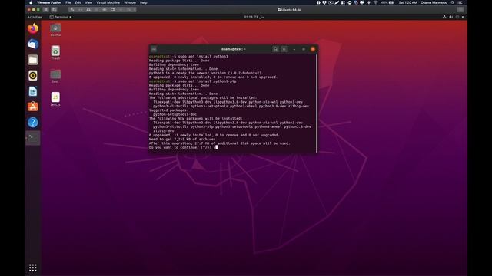Open the Help menu in macOS bar

click(144, 2)
